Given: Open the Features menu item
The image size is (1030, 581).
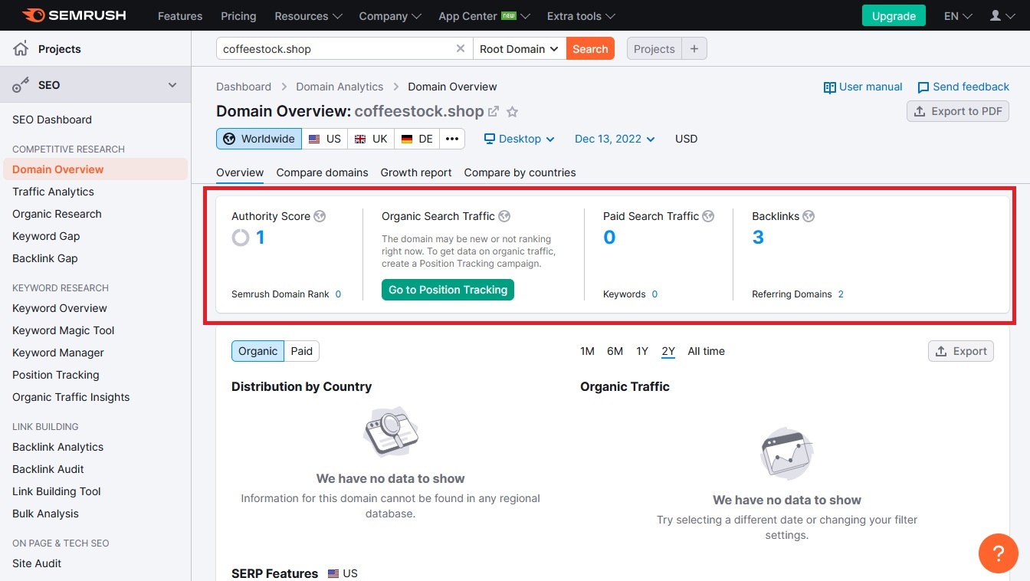Looking at the screenshot, I should click(x=180, y=16).
